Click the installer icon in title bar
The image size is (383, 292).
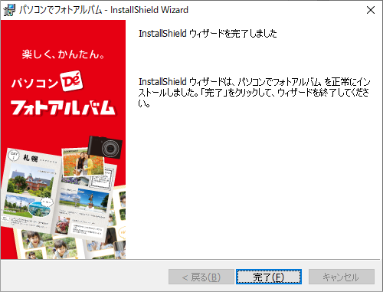[9, 10]
